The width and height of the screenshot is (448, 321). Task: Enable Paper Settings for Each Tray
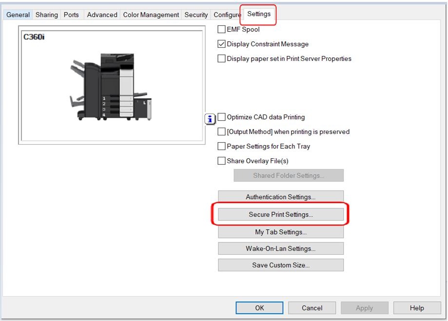222,146
